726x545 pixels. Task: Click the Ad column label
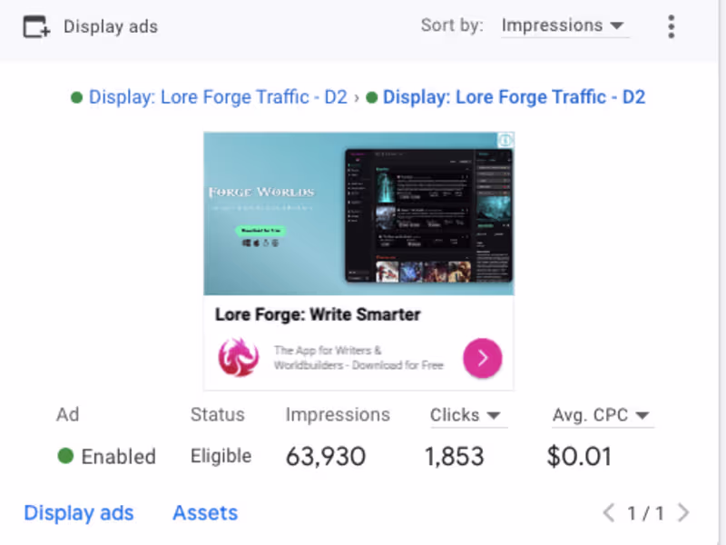[x=67, y=415]
